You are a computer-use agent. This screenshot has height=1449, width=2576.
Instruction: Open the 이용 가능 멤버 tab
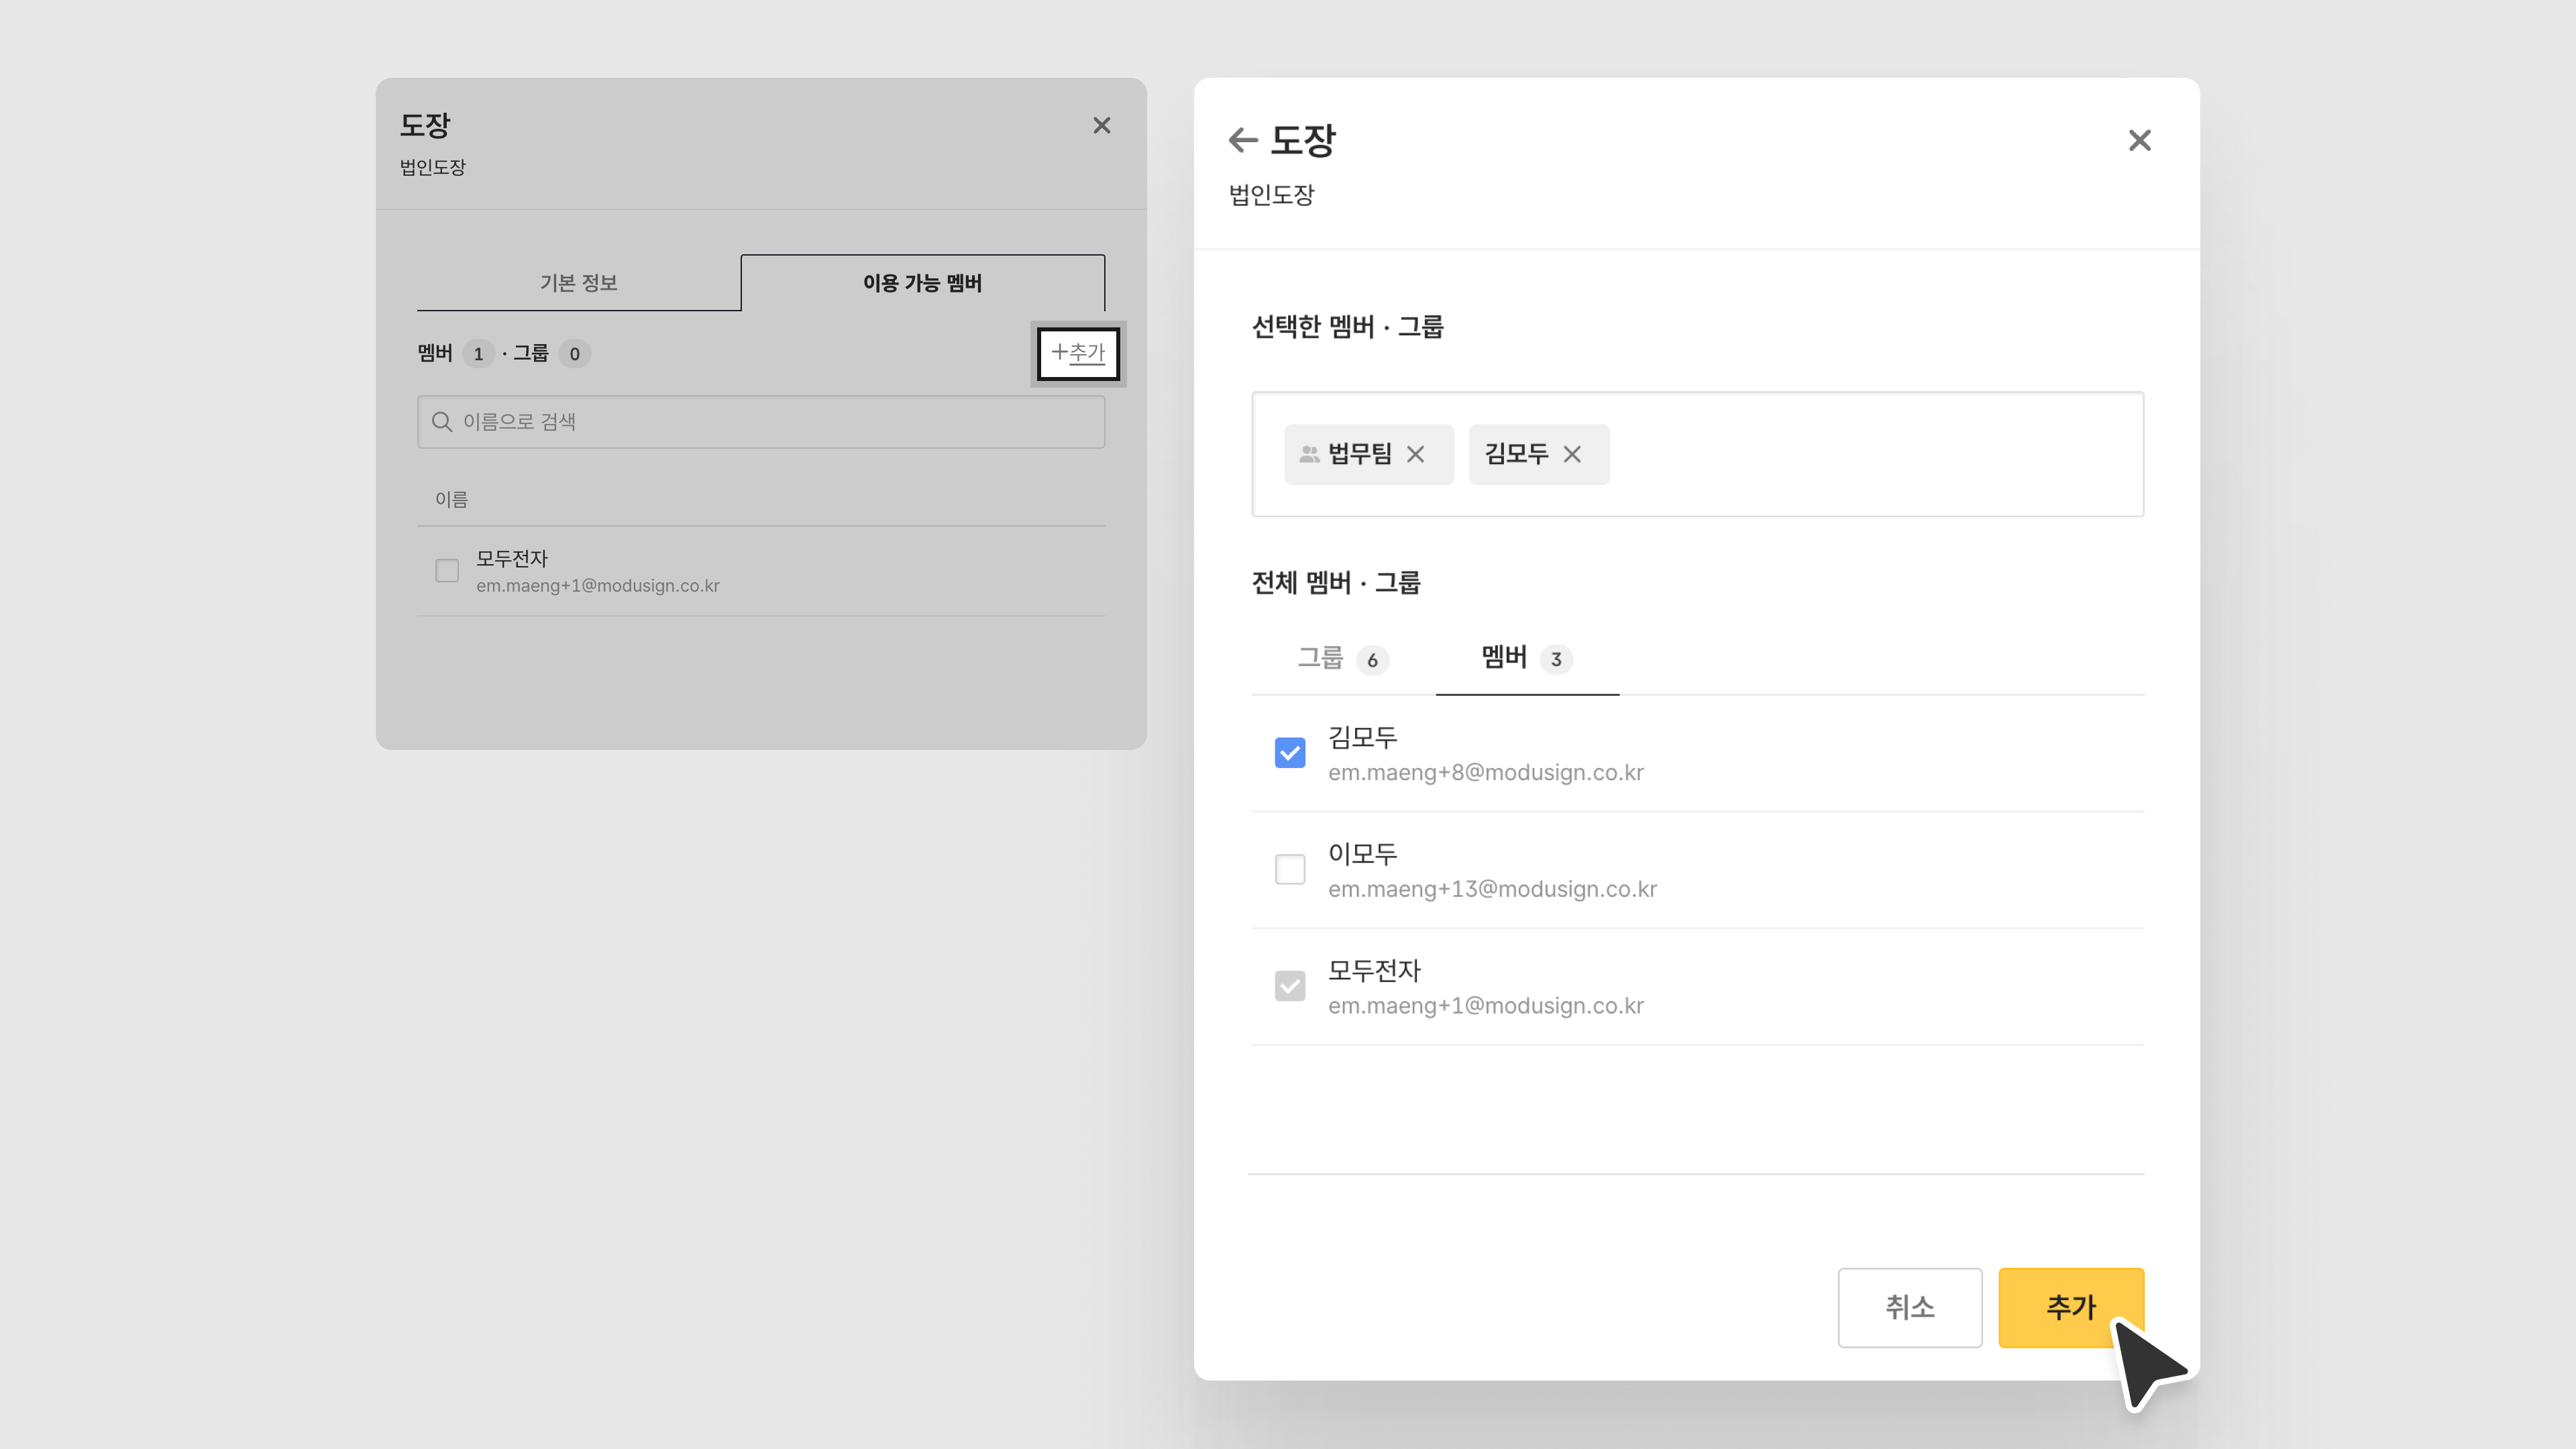(922, 283)
